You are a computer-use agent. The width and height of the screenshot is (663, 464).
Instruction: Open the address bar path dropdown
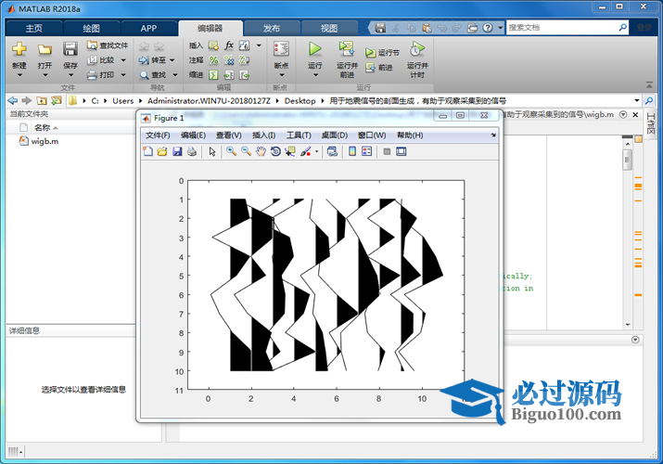636,100
